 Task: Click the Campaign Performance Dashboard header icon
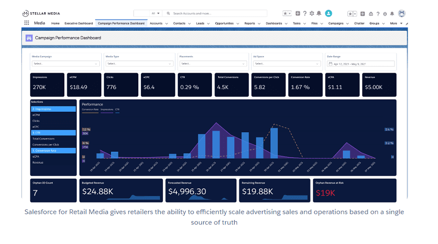pyautogui.click(x=29, y=38)
